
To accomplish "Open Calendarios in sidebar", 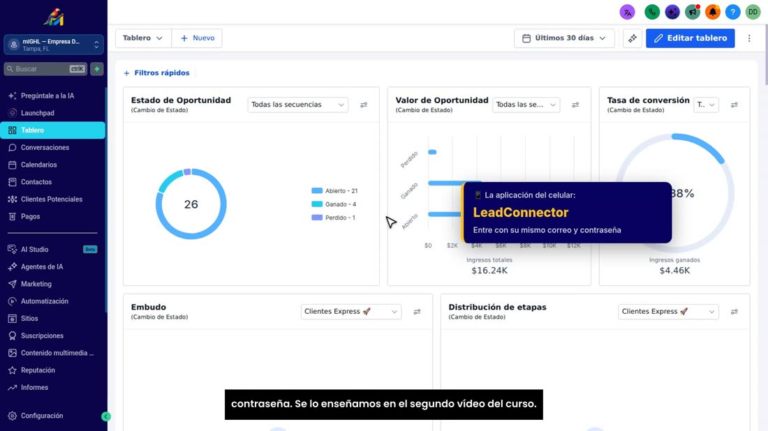I will pos(53,165).
